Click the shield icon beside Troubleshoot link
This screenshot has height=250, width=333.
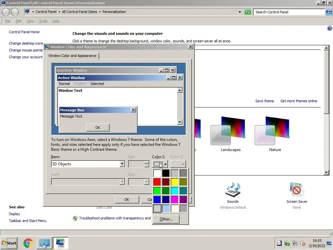click(x=75, y=218)
